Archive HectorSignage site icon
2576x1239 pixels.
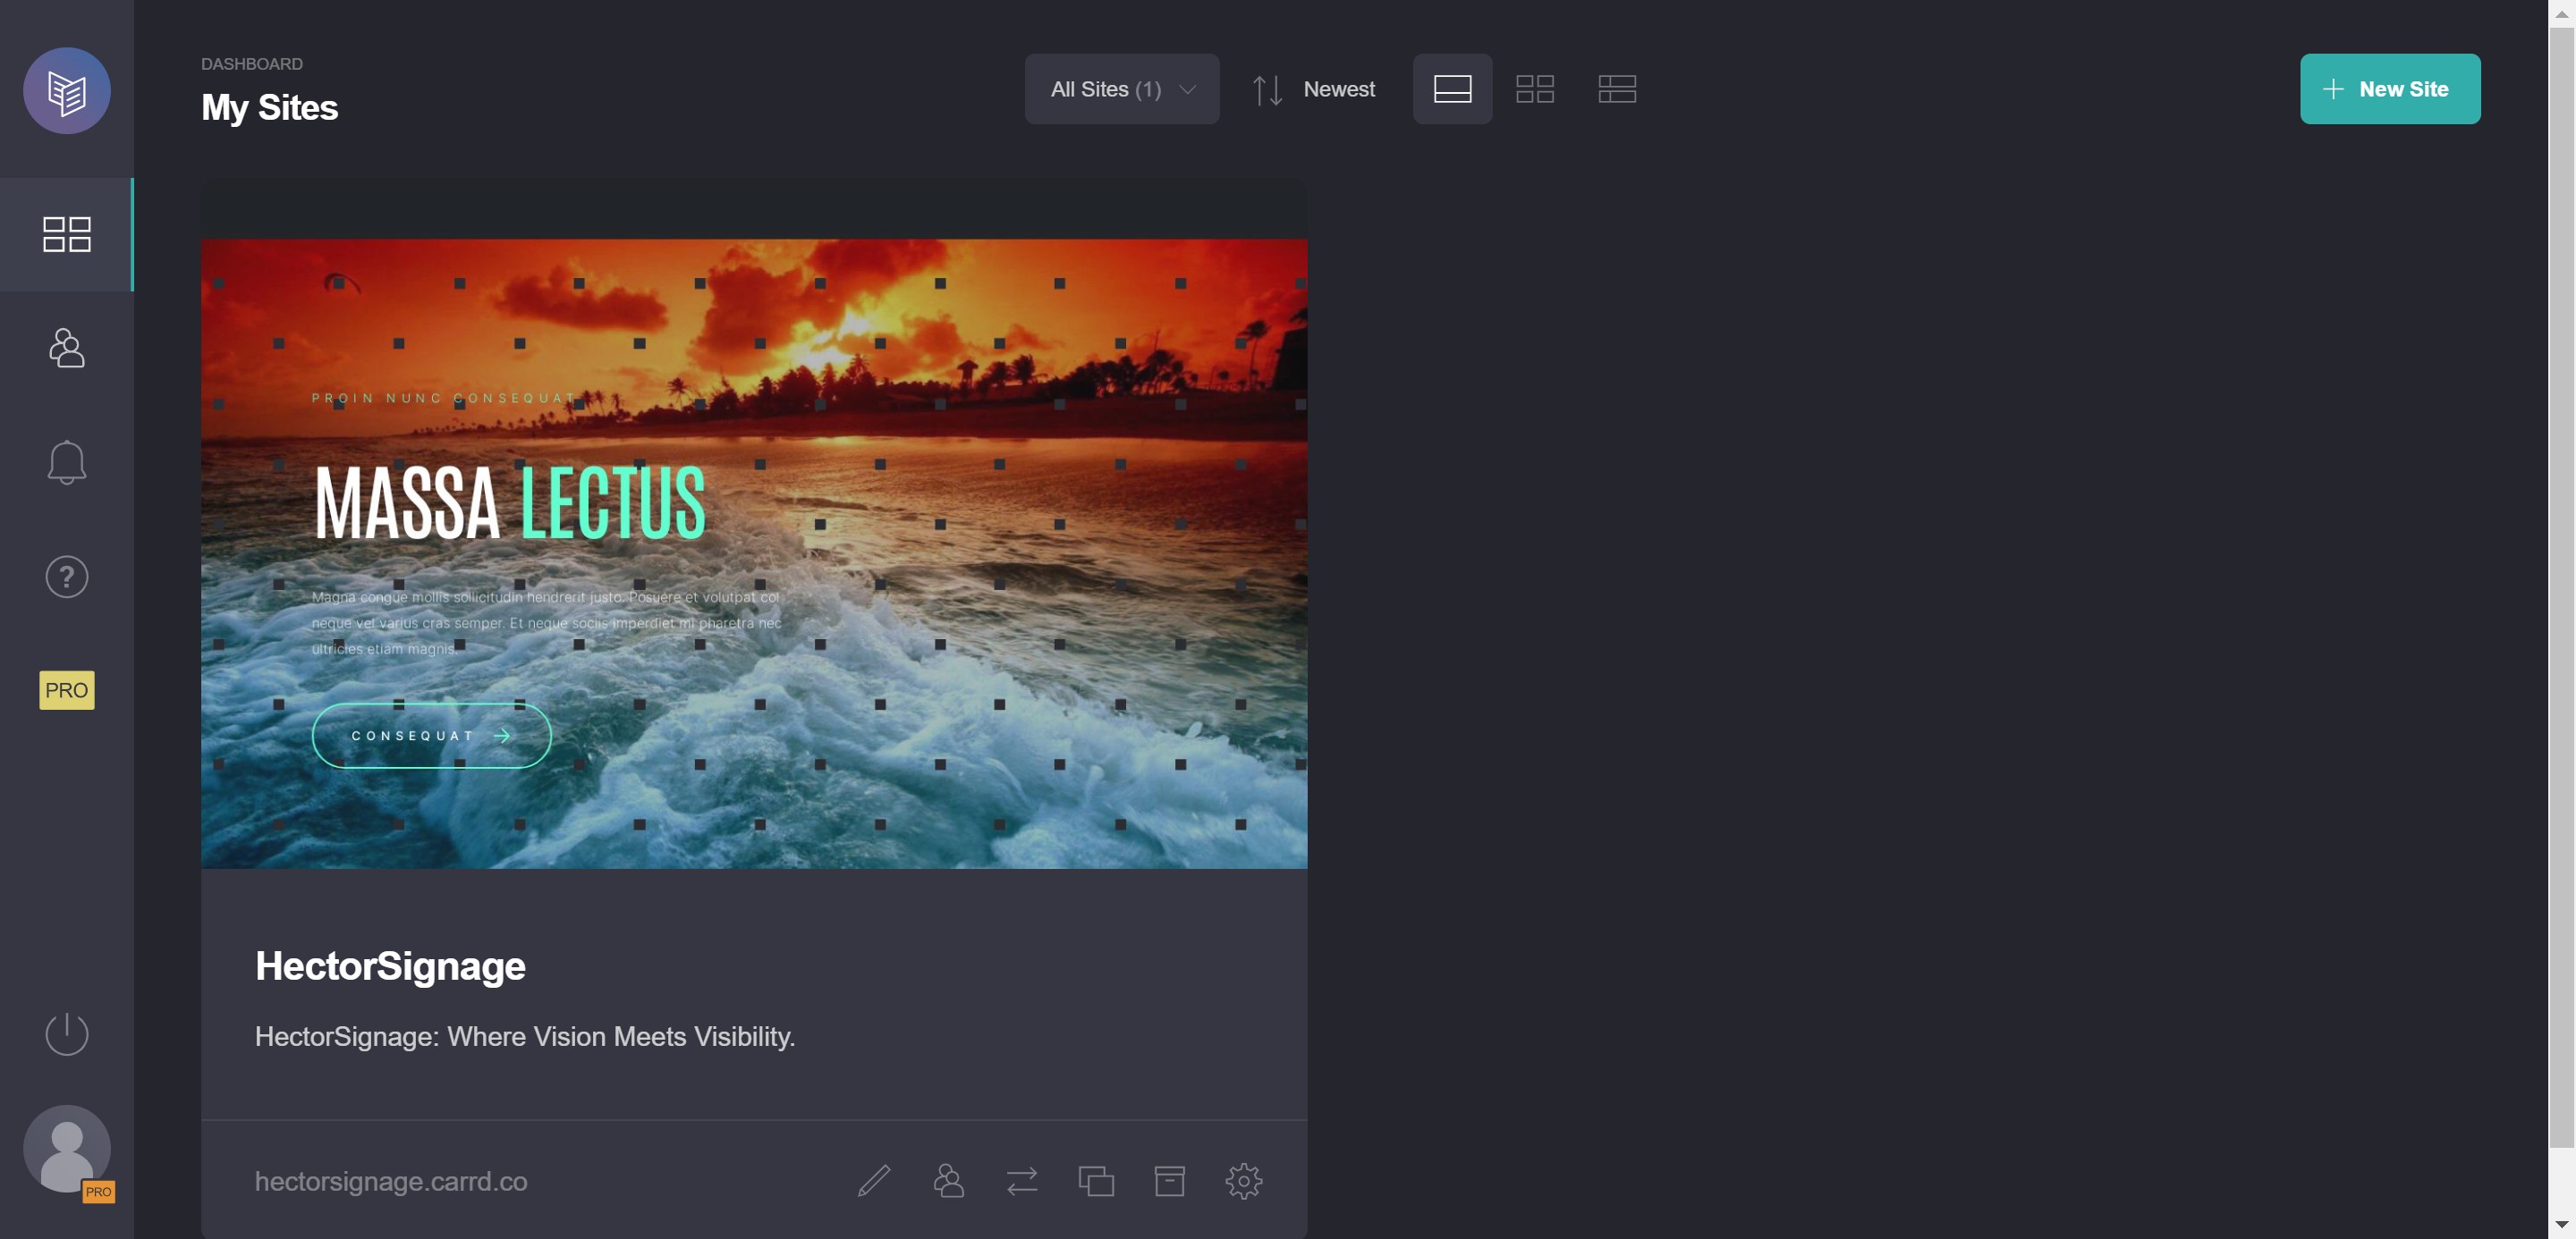pos(1169,1180)
